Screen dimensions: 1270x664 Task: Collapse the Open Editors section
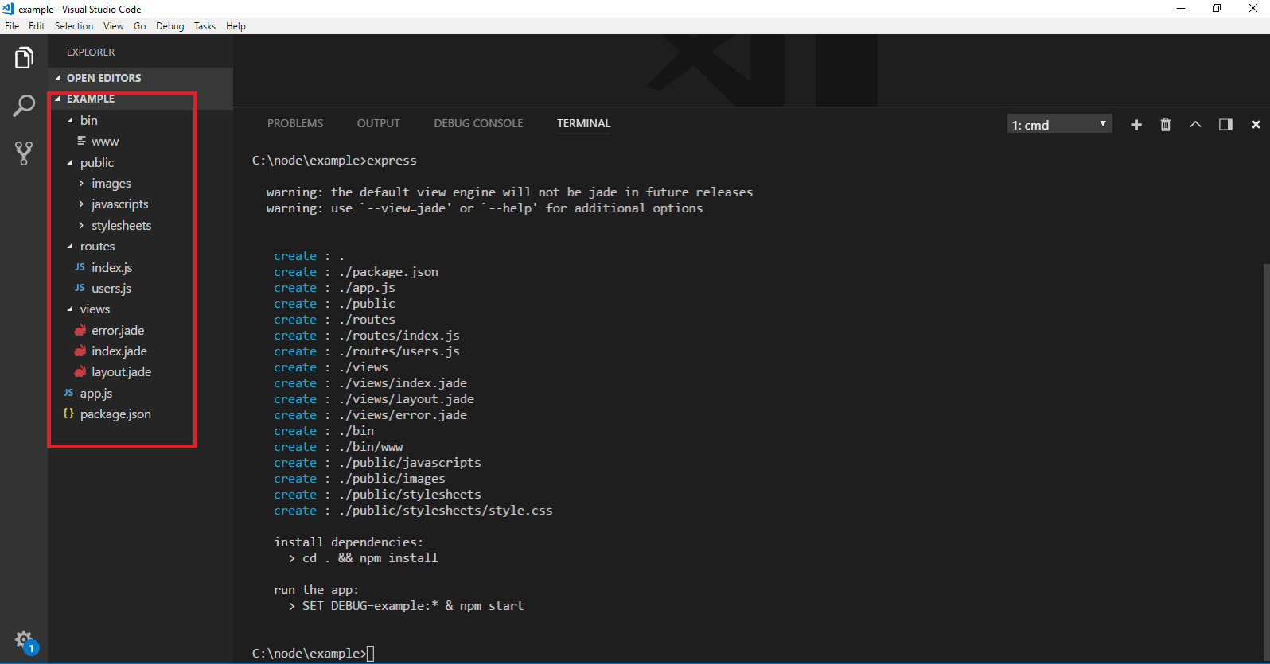click(x=57, y=78)
